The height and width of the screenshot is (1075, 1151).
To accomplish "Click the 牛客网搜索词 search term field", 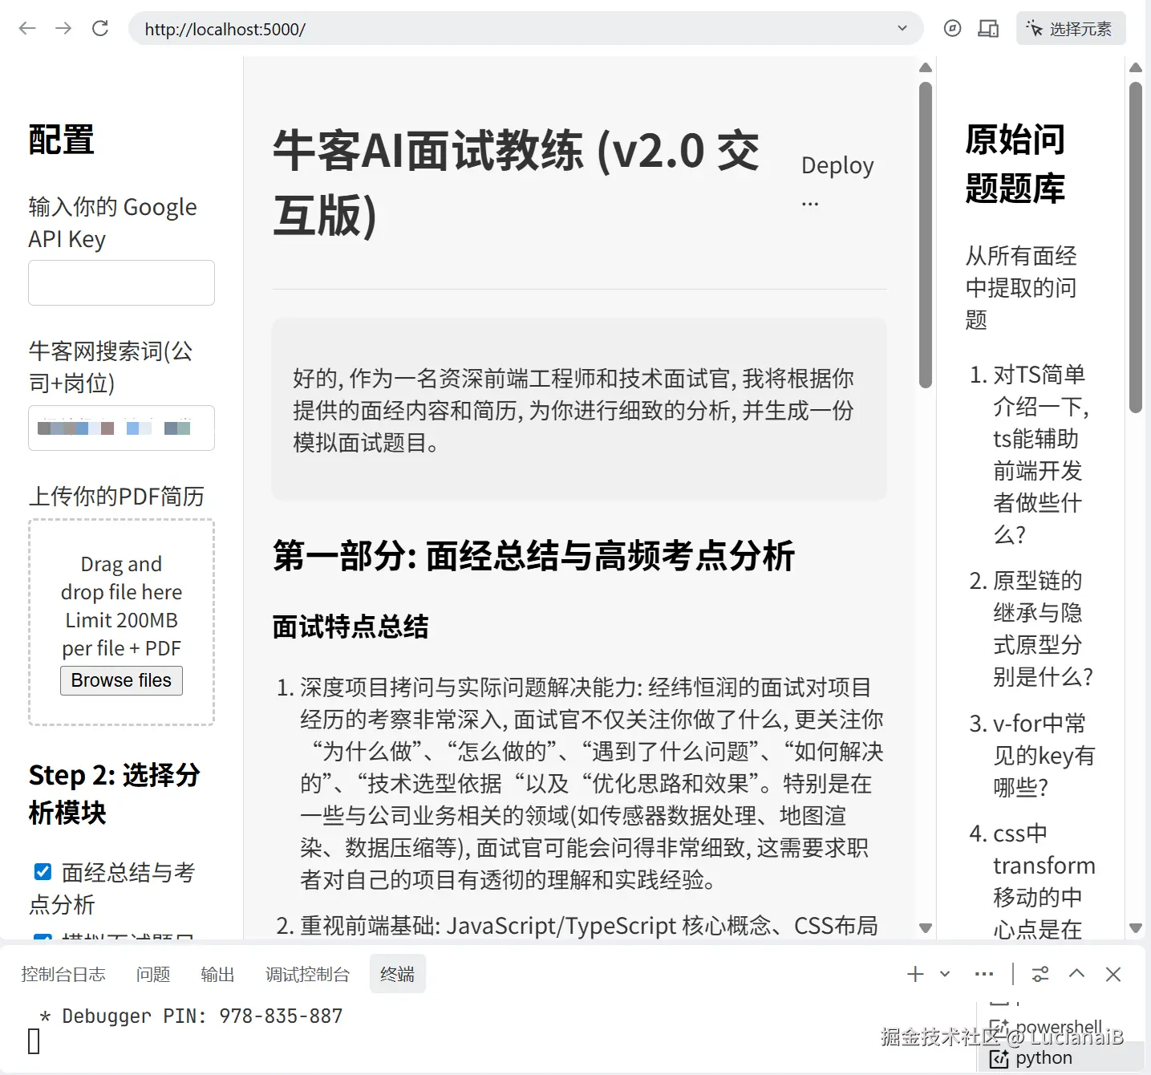I will coord(121,428).
